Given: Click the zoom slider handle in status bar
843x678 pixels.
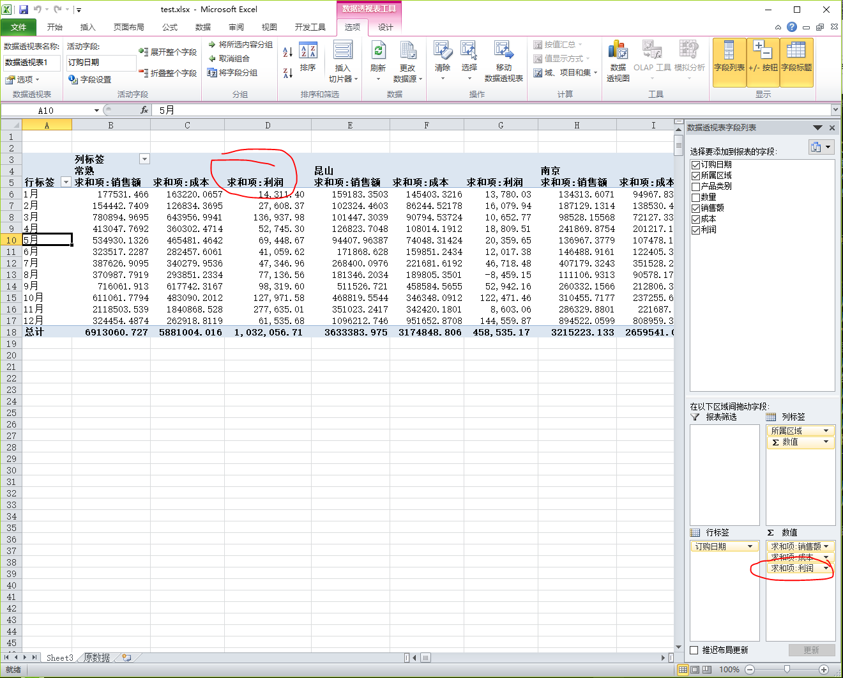Looking at the screenshot, I should (787, 669).
